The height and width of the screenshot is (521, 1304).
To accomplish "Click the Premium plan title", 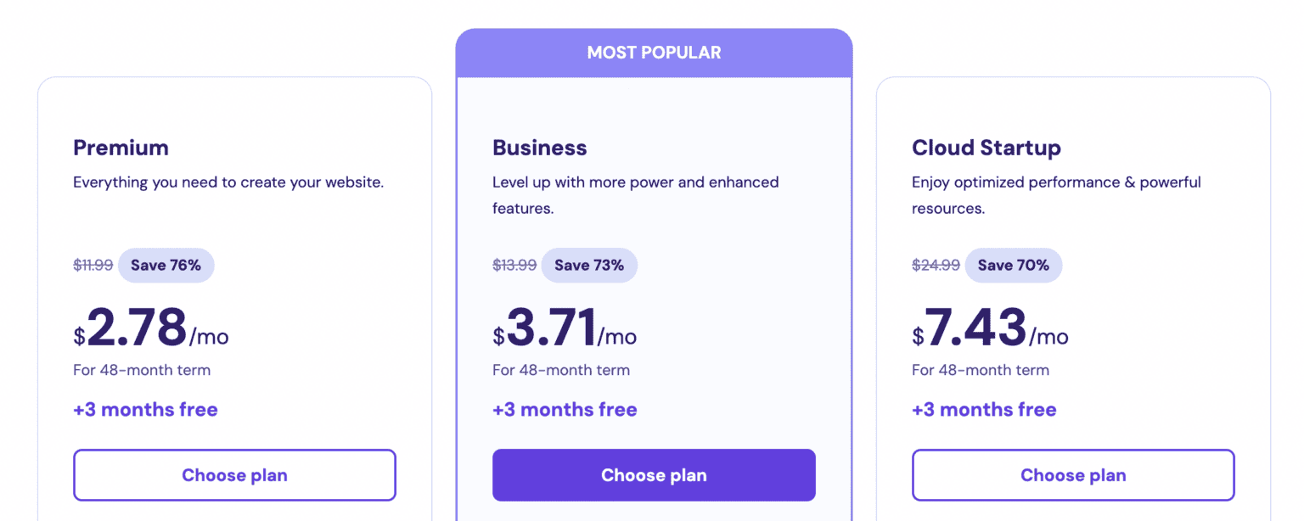I will tap(121, 148).
